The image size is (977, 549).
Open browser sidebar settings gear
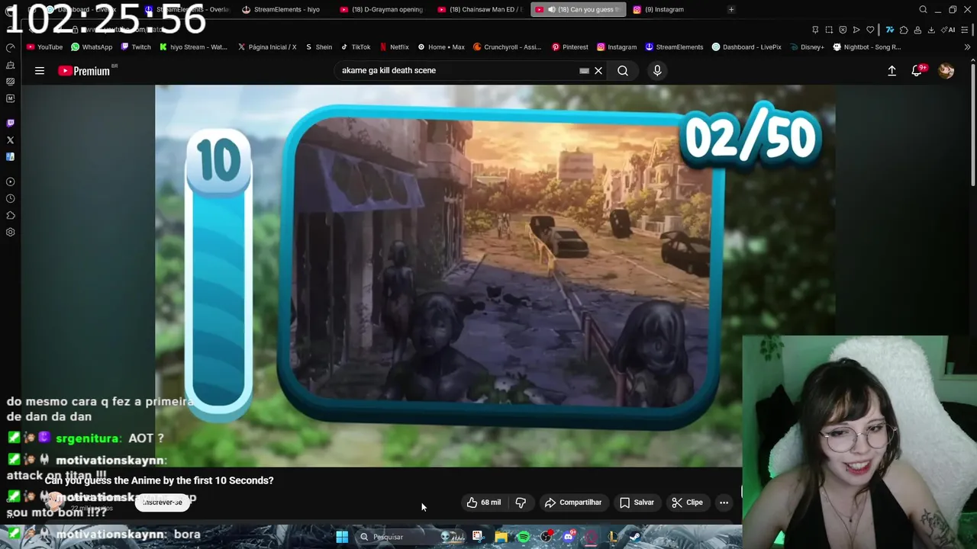point(10,232)
